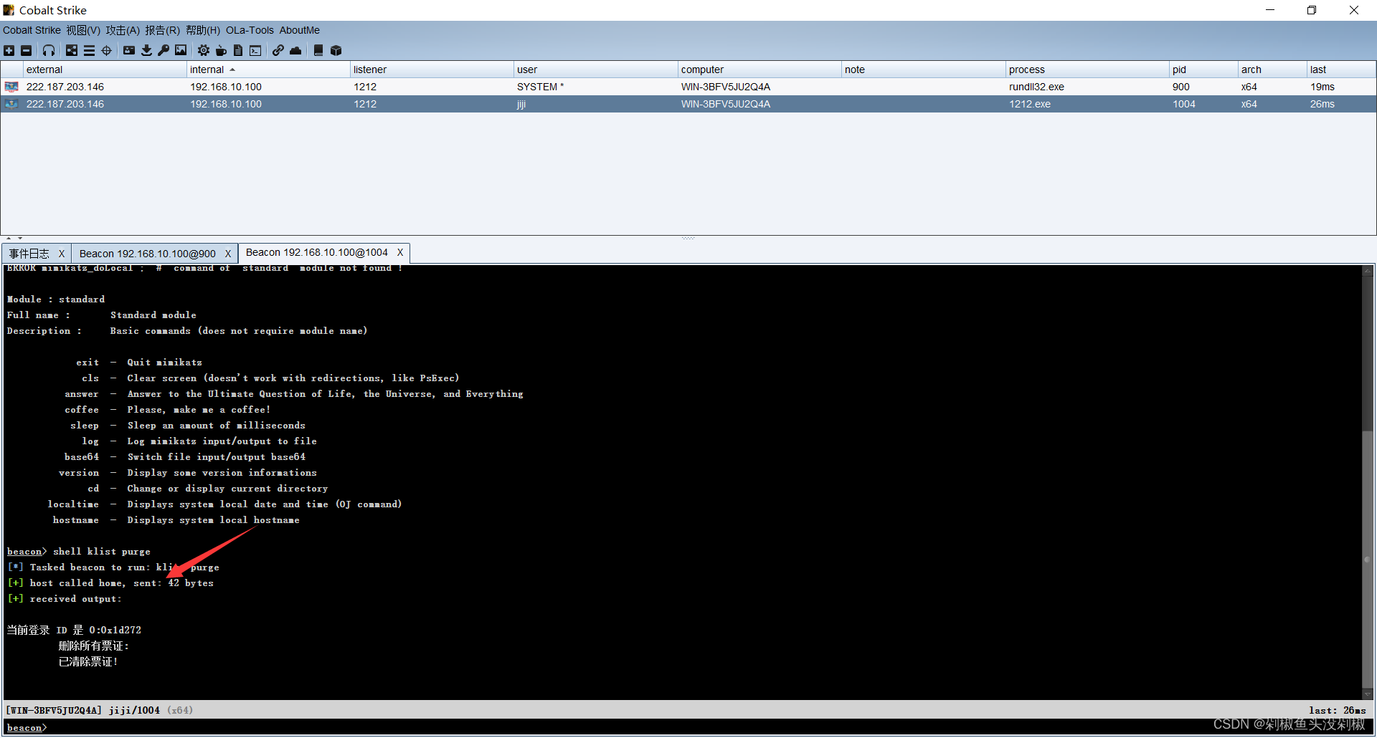Click the chain link host file icon

[x=278, y=50]
